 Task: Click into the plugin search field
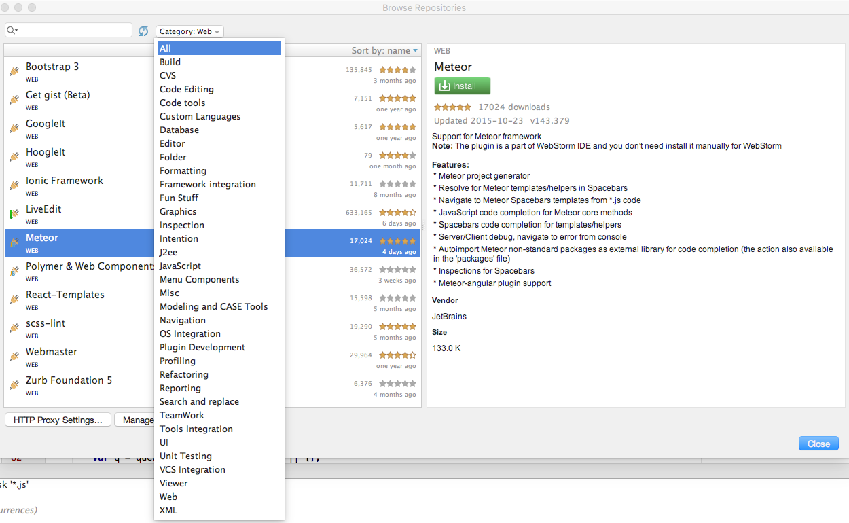pos(75,31)
